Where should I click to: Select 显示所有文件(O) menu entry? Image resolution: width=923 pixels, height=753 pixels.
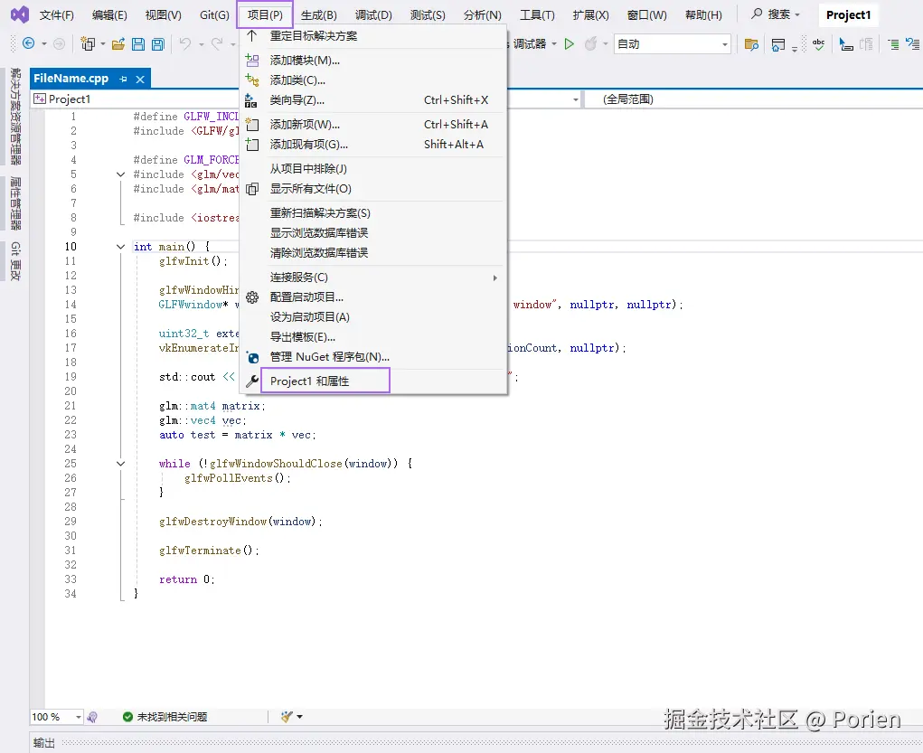click(373, 189)
